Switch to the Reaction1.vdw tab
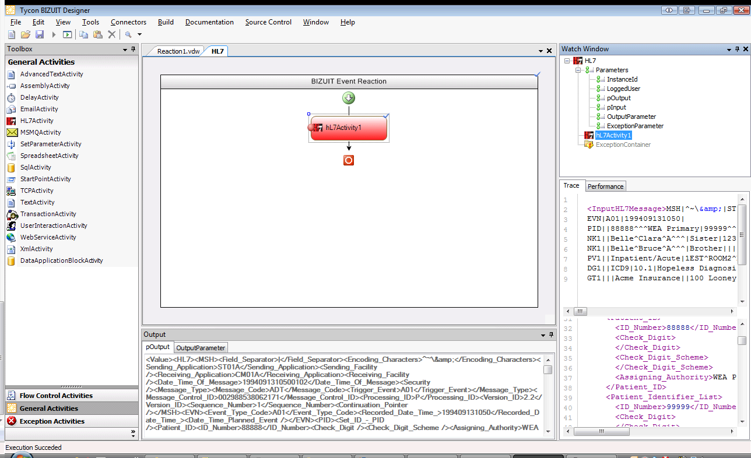The width and height of the screenshot is (751, 458). click(178, 51)
